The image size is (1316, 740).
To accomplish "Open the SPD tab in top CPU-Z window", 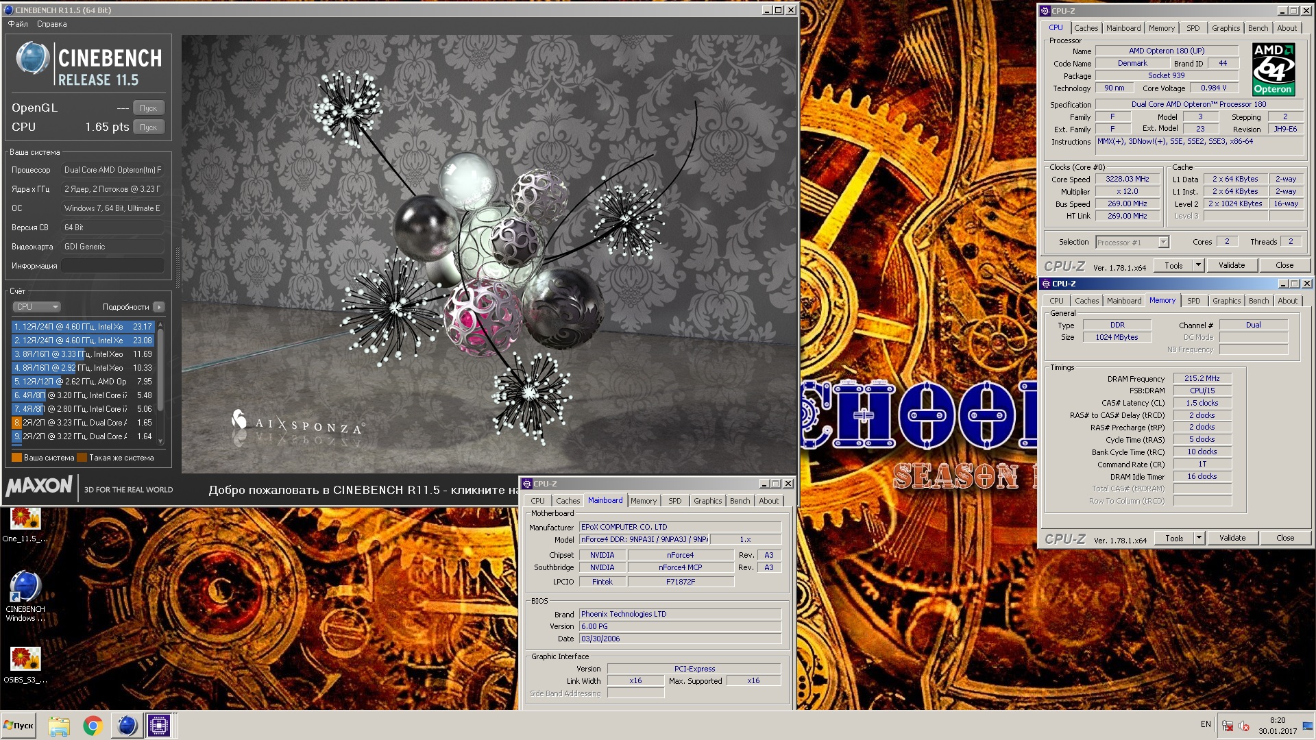I will pyautogui.click(x=1193, y=28).
